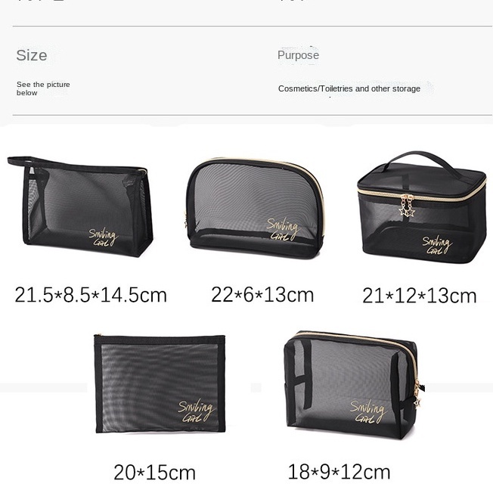Click the trapezoid mesh bag with wrist strap
This screenshot has height=493, width=493.
pyautogui.click(x=80, y=207)
